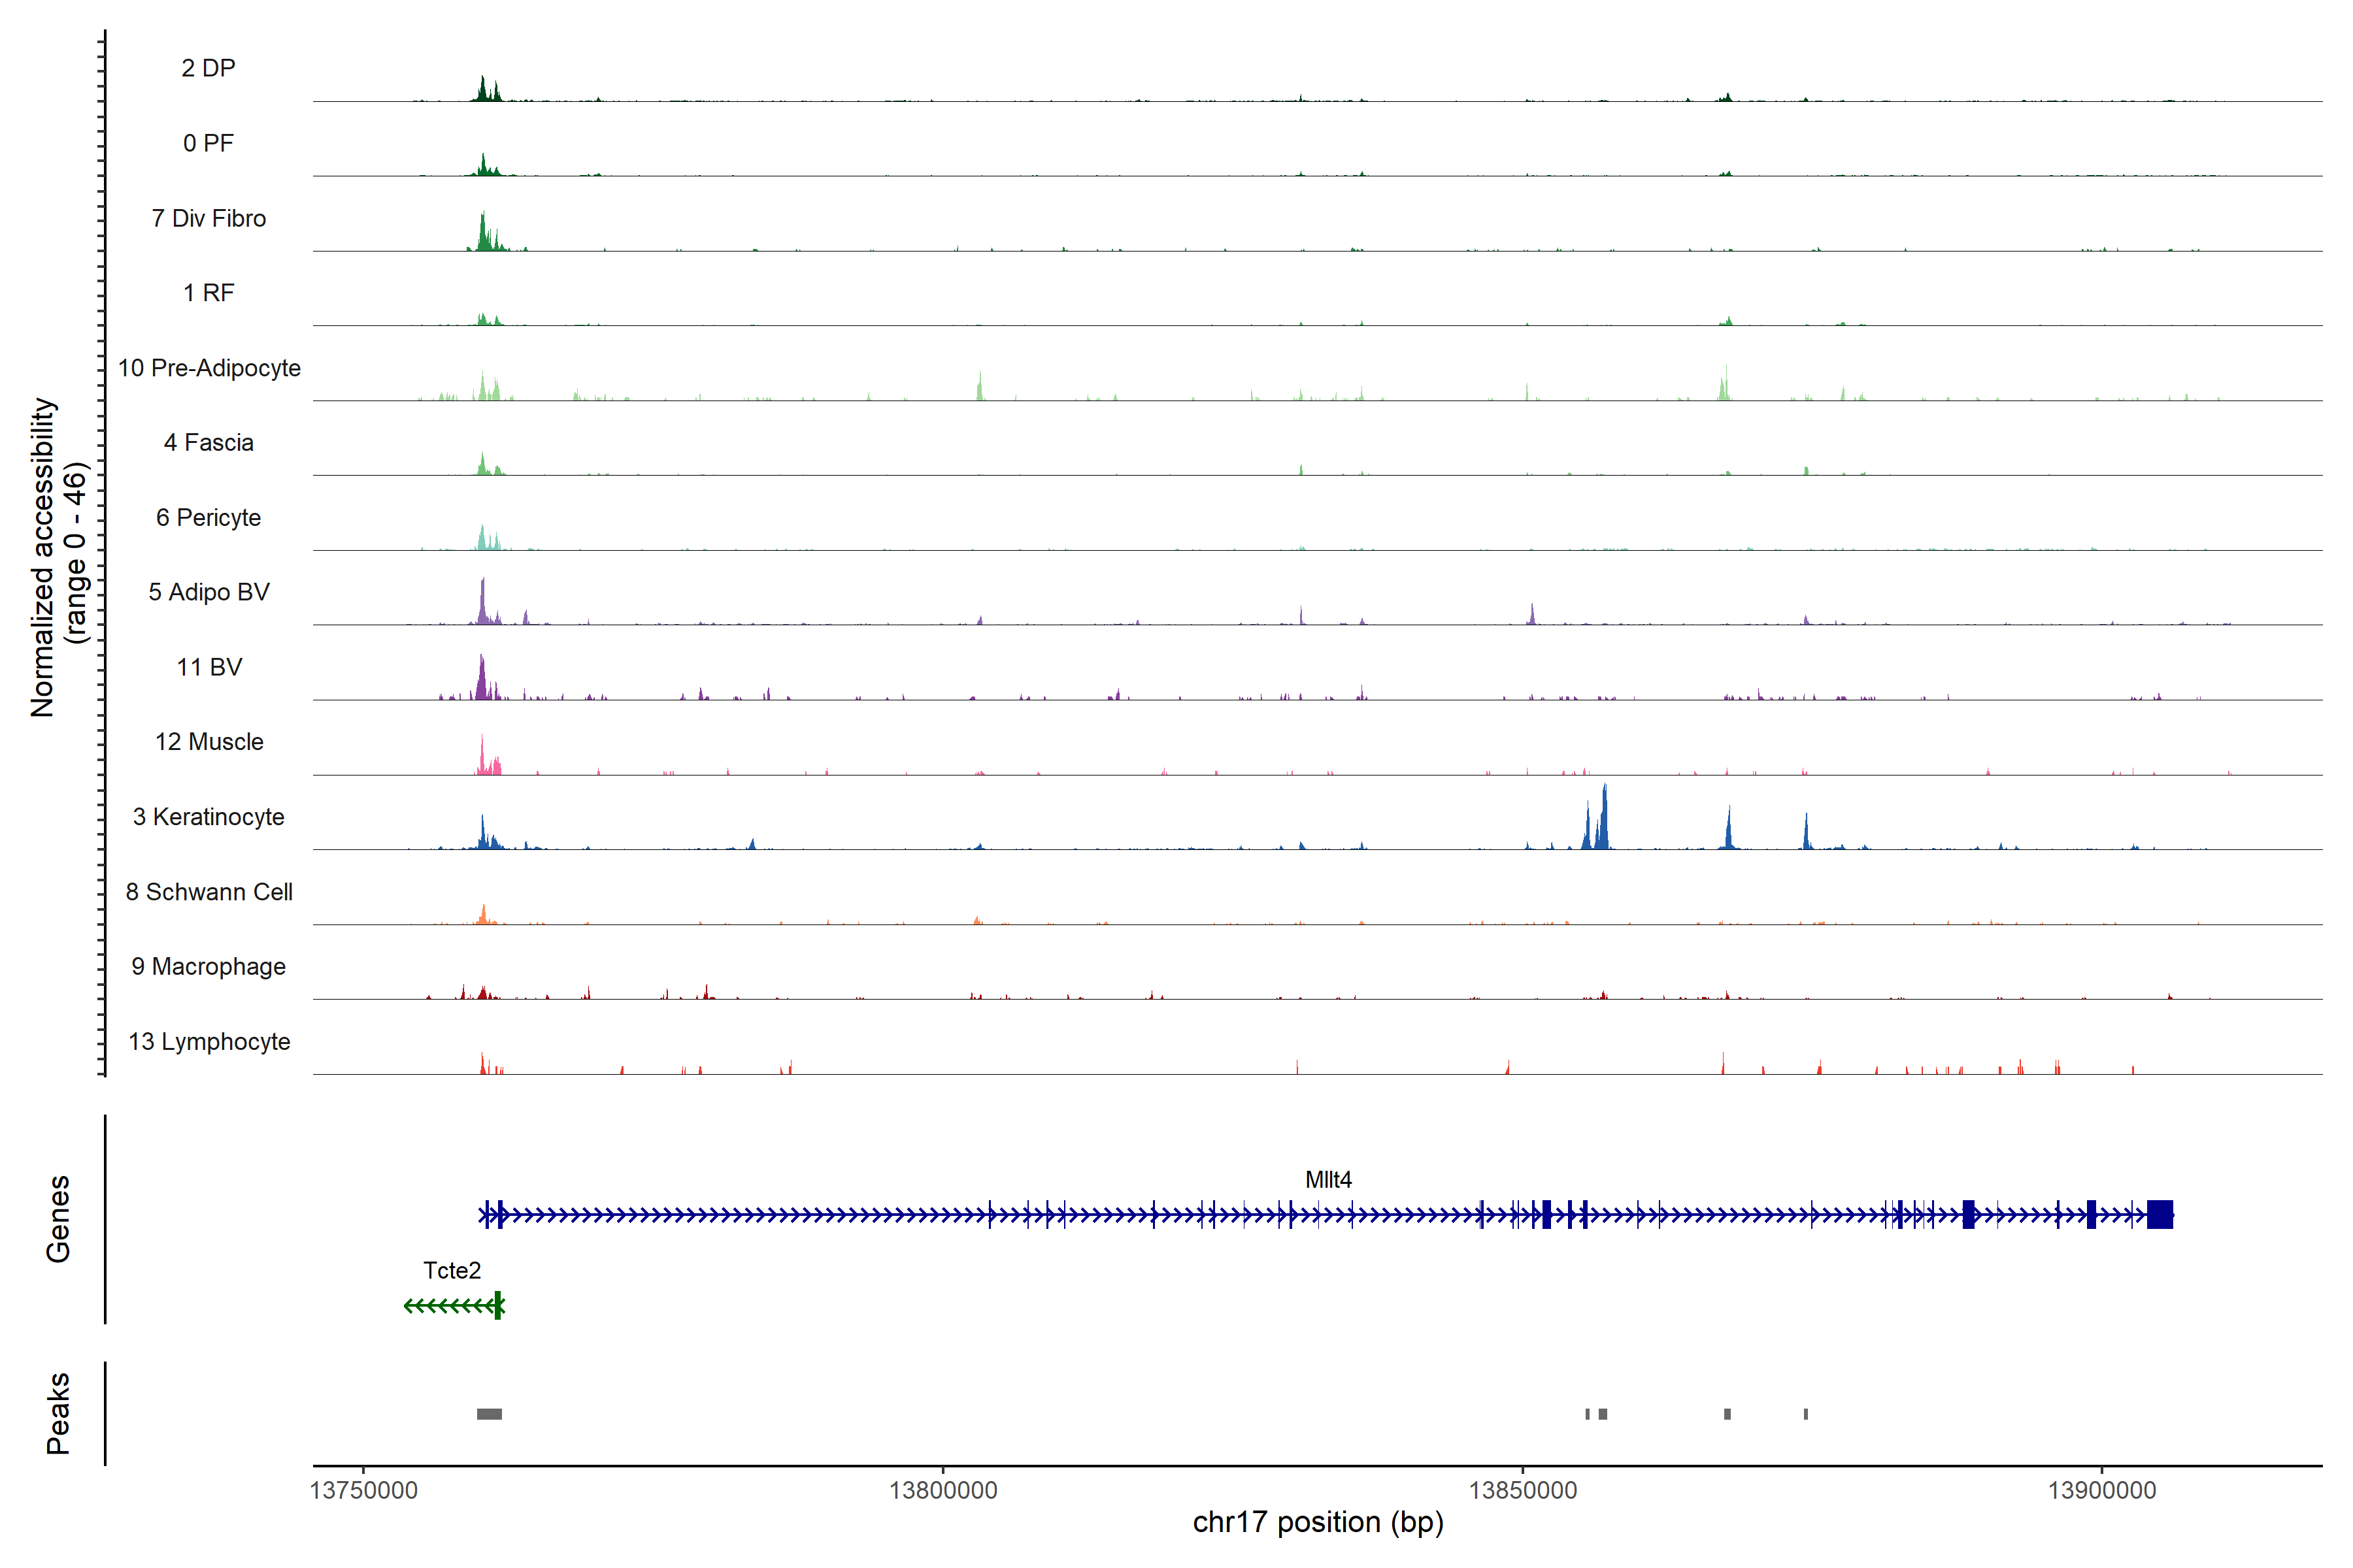Select the 10 Pre-Adipocyte track label
2353x1568 pixels.
[x=209, y=368]
